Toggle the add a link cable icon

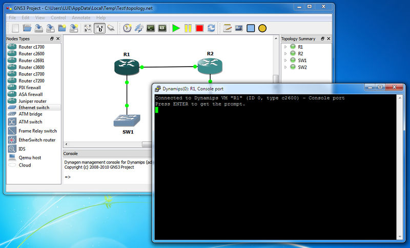click(x=111, y=28)
